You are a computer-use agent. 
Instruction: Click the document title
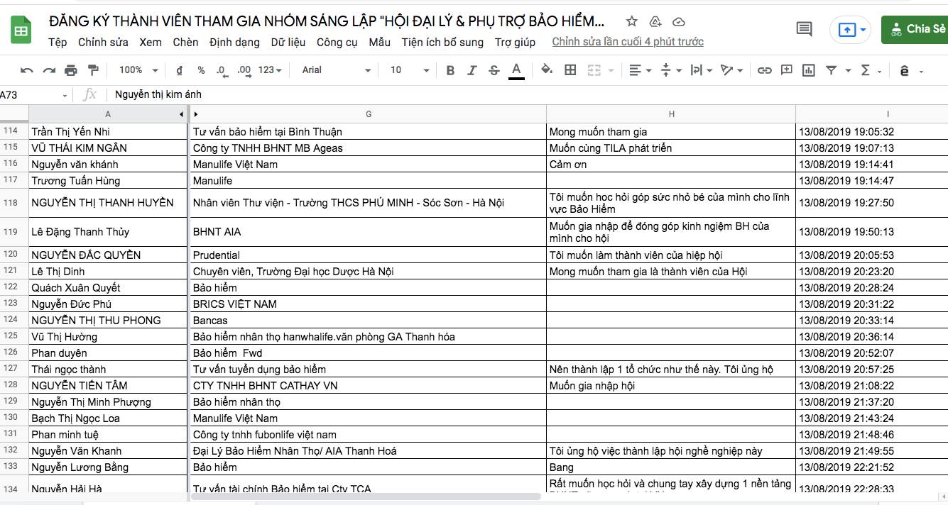pyautogui.click(x=327, y=21)
